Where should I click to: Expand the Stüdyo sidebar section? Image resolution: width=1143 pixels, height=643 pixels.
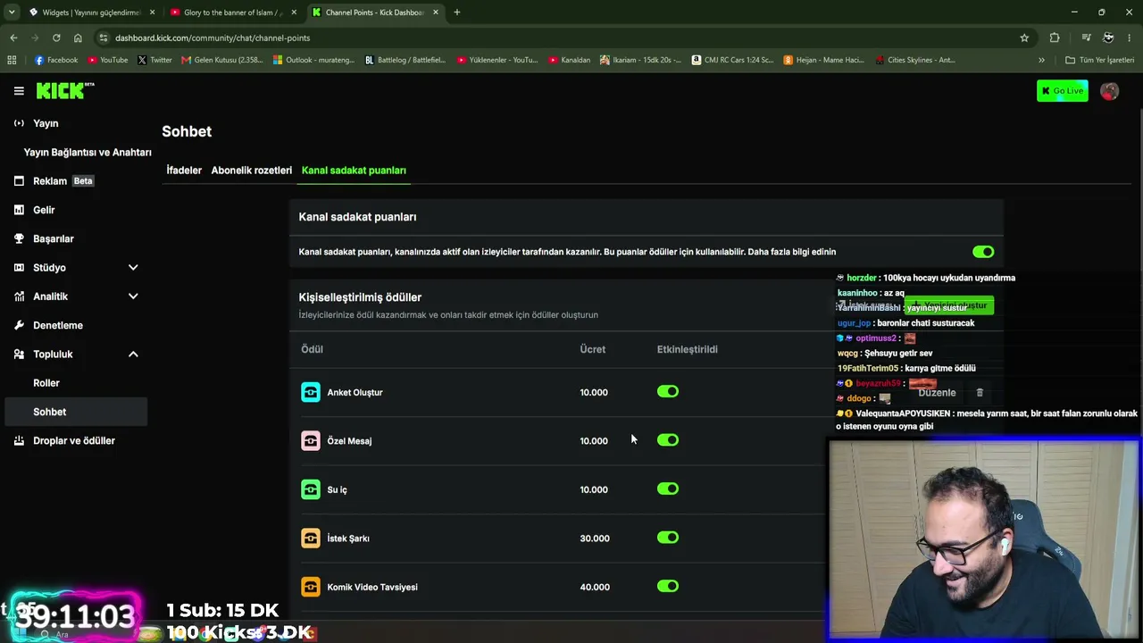[133, 267]
